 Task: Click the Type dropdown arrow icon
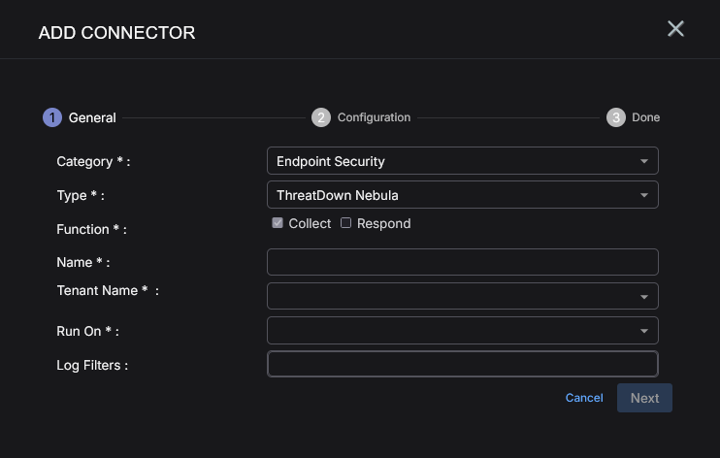[643, 195]
